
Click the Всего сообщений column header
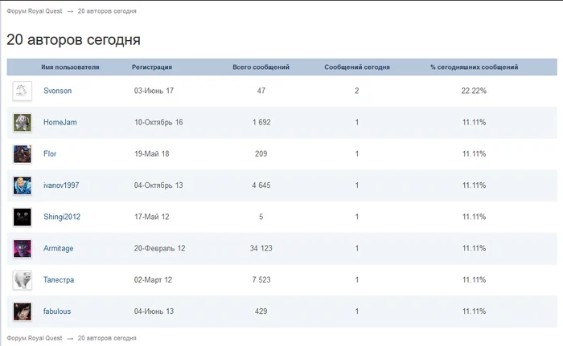(x=261, y=67)
